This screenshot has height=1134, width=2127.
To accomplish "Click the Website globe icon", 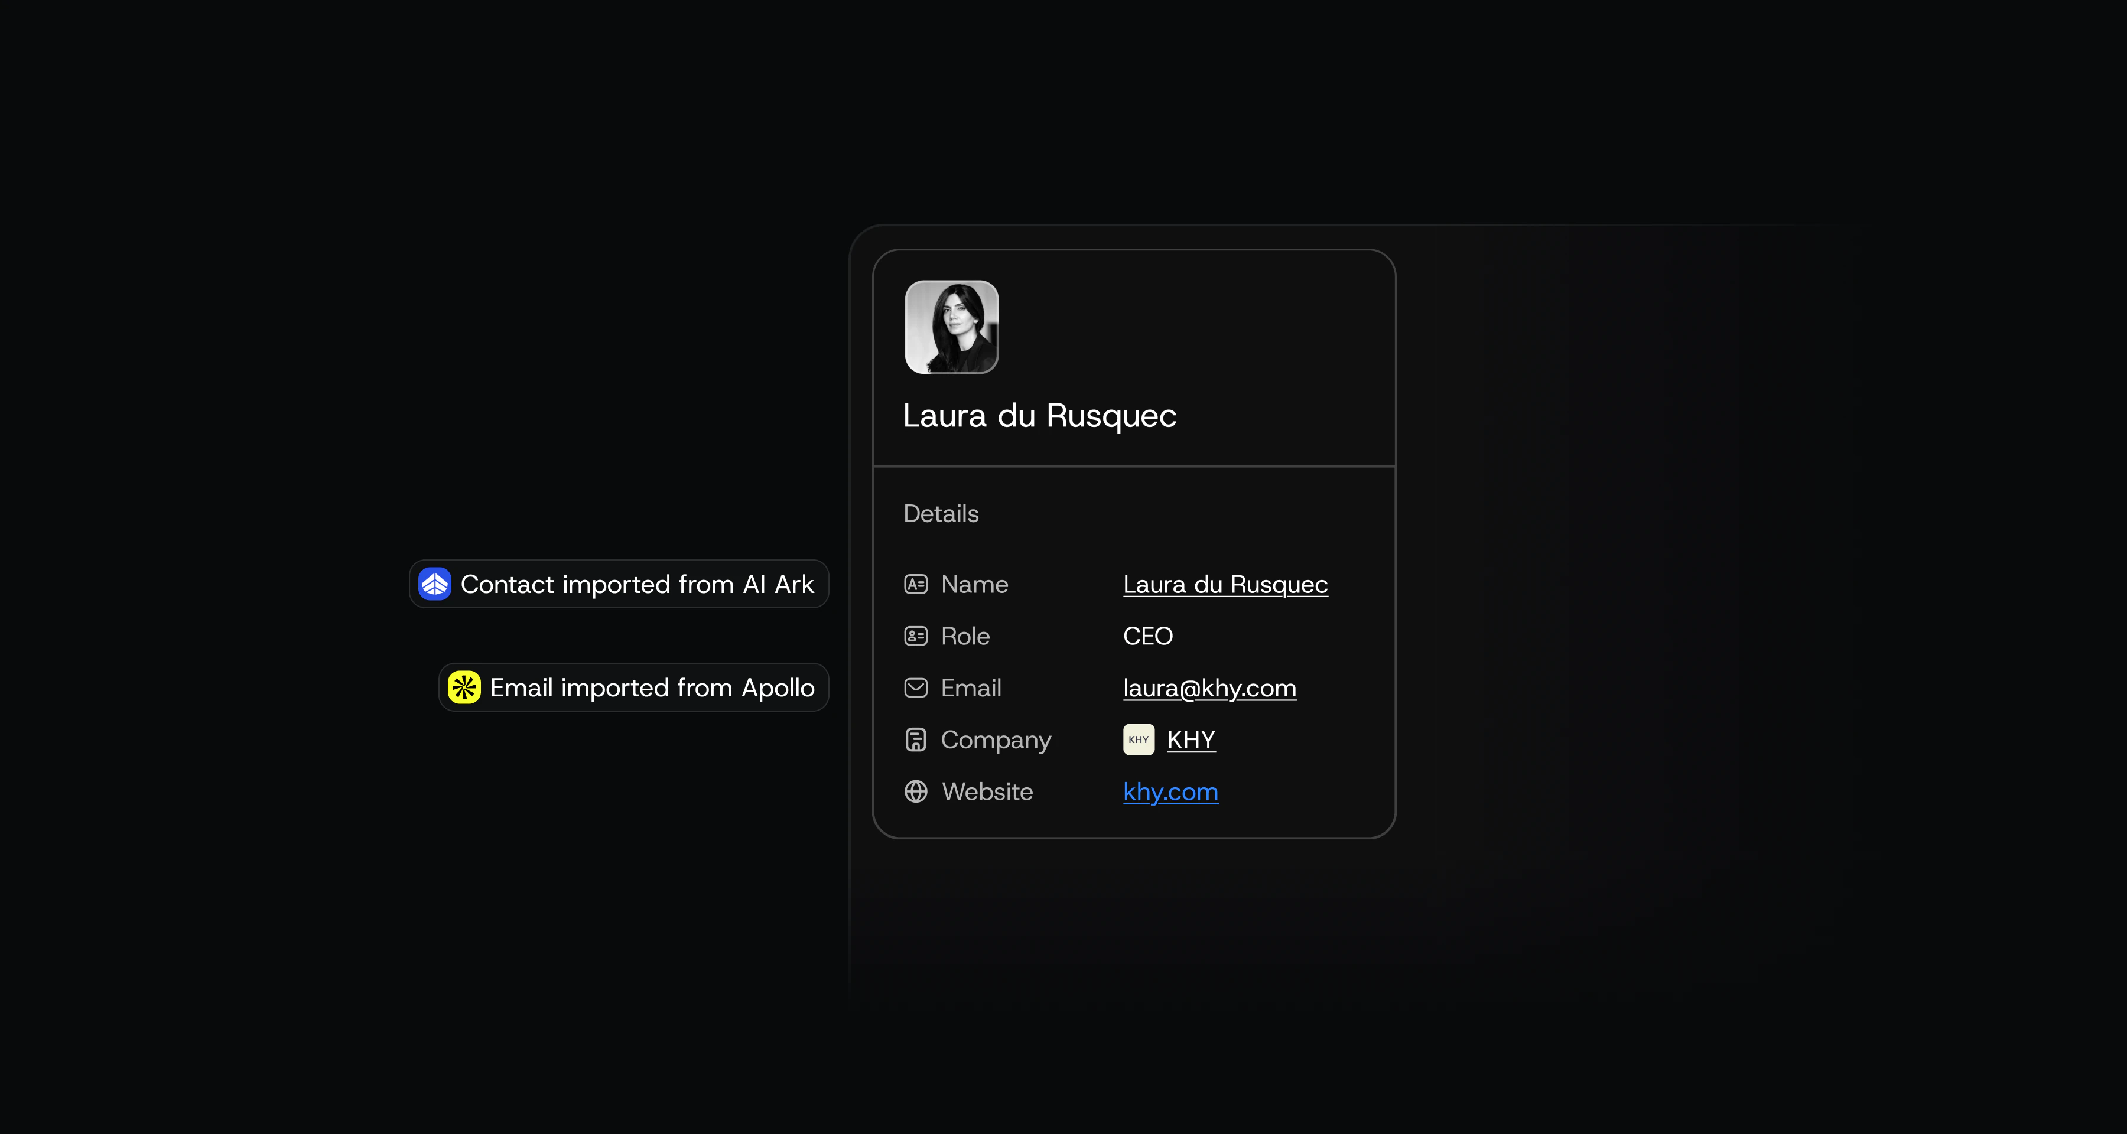I will [916, 791].
